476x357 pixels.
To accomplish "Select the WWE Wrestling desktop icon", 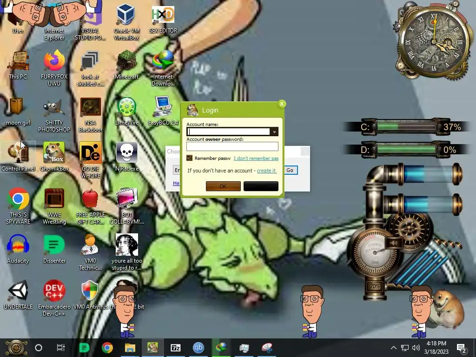I will point(54,206).
